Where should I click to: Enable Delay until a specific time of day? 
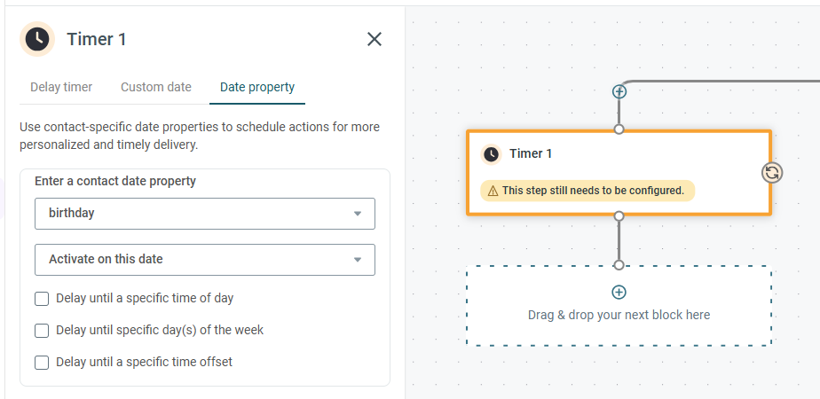click(42, 299)
